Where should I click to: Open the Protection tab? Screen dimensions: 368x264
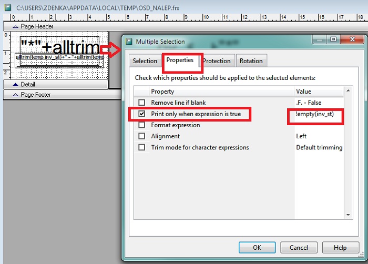pos(217,61)
